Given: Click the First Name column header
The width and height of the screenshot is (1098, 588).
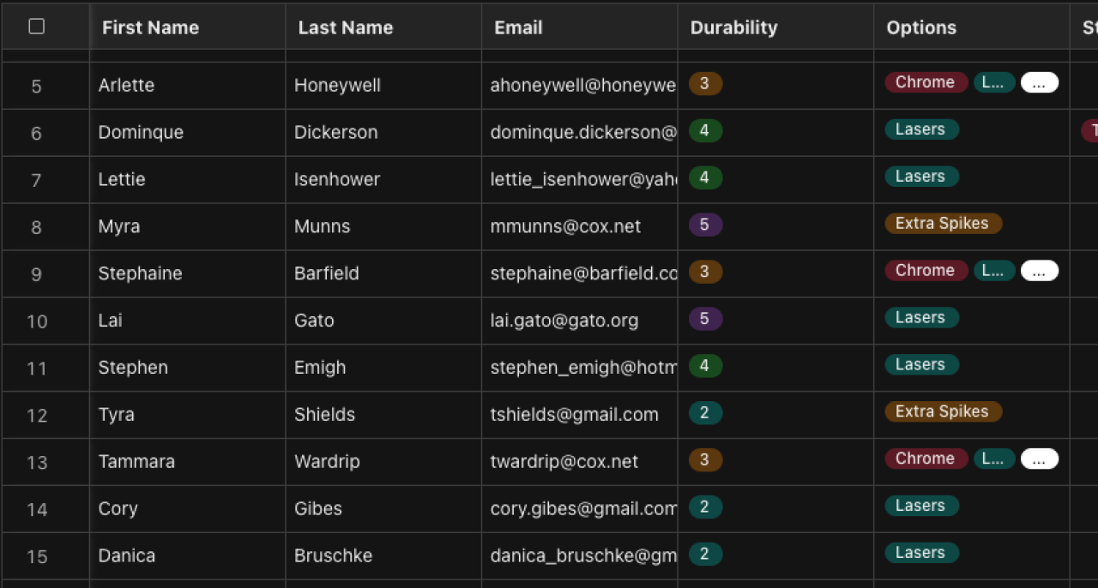Looking at the screenshot, I should coord(150,27).
